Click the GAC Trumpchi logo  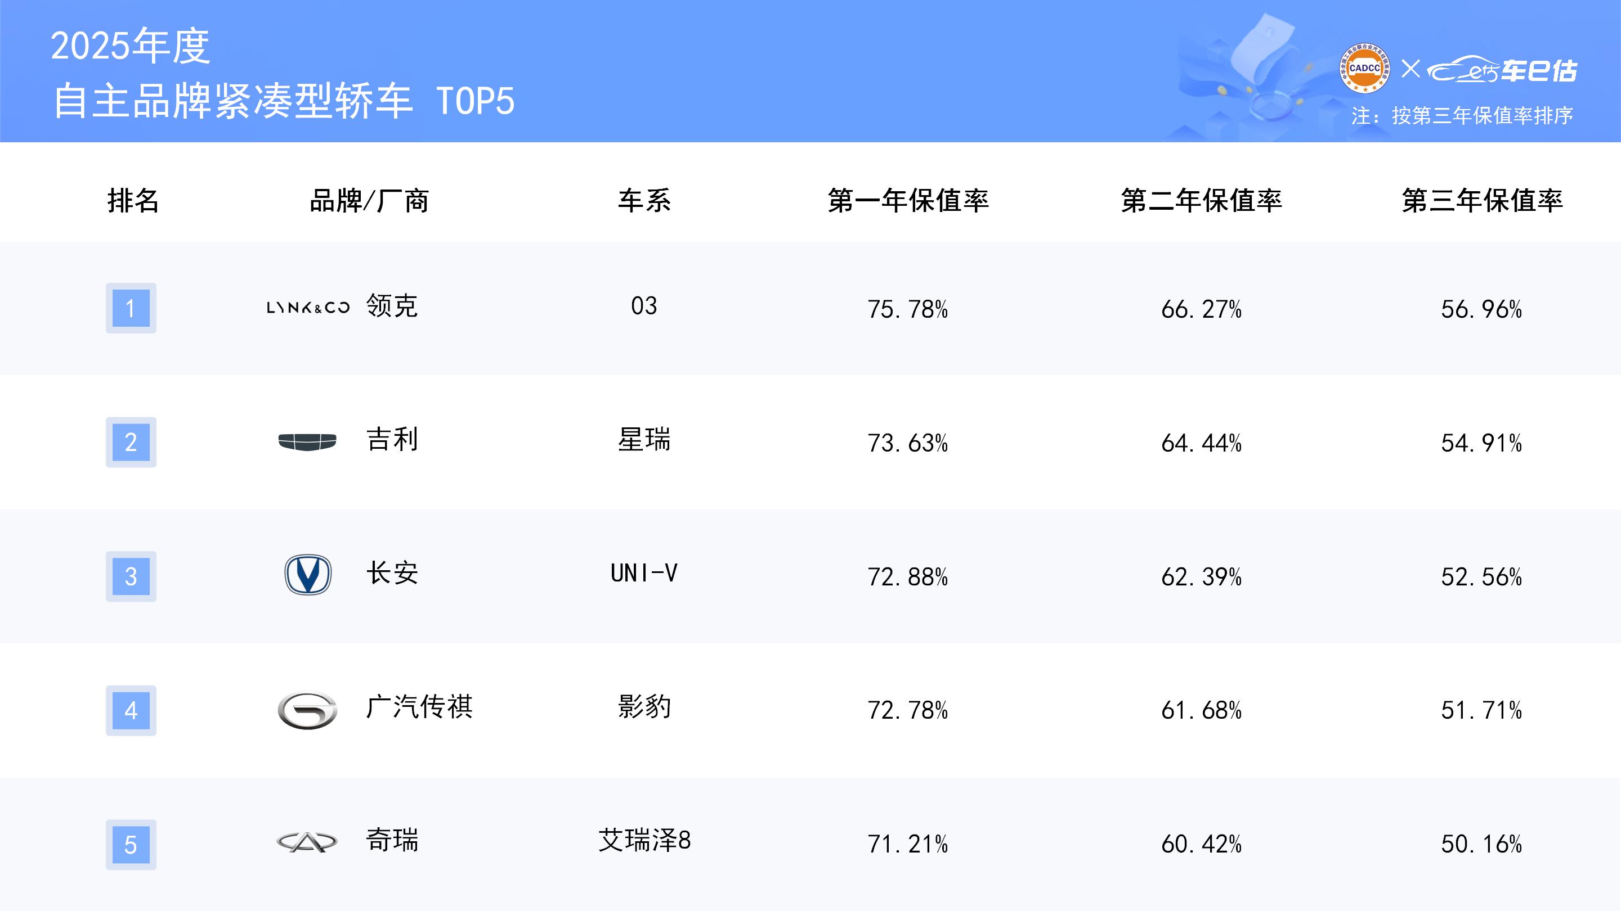click(307, 710)
